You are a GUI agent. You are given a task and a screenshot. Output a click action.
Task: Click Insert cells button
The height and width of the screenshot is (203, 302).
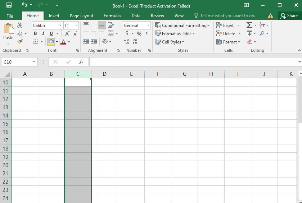[x=225, y=26]
